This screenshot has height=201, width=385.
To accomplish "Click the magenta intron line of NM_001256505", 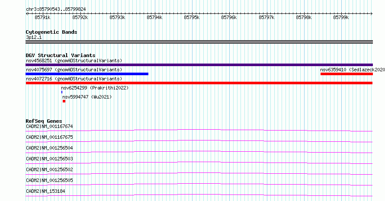I will pos(199,184).
